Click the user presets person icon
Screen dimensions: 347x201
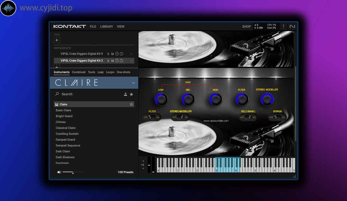[x=126, y=94]
